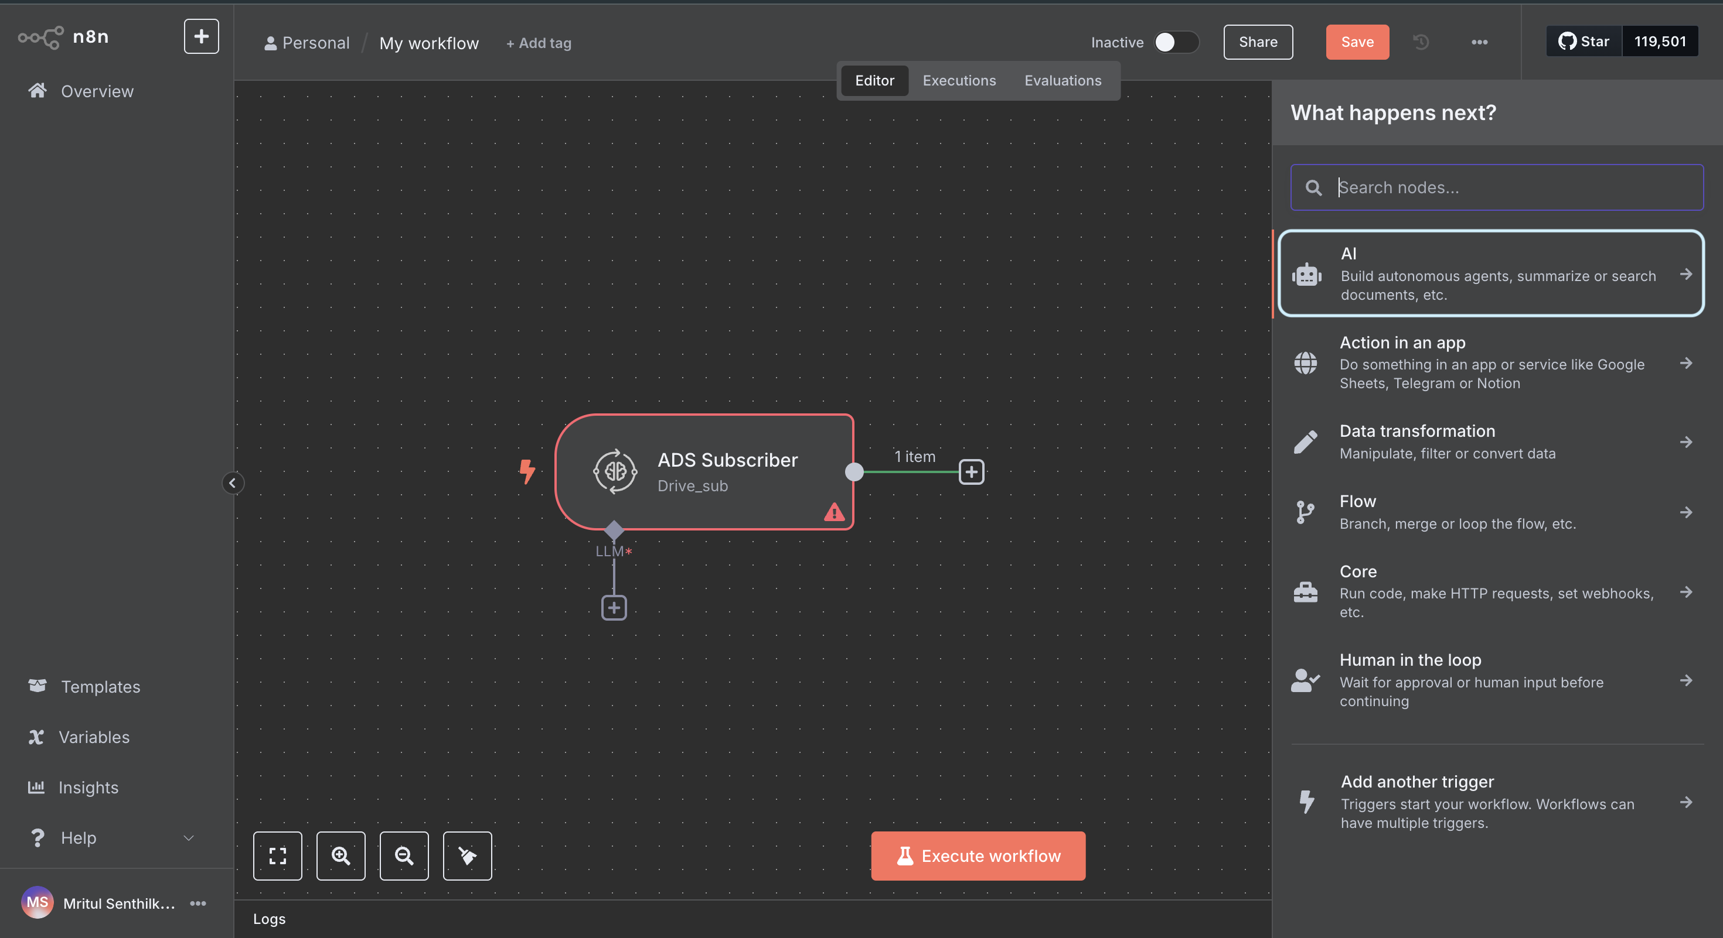Open the workflow history clock icon
This screenshot has width=1723, height=938.
[1421, 42]
